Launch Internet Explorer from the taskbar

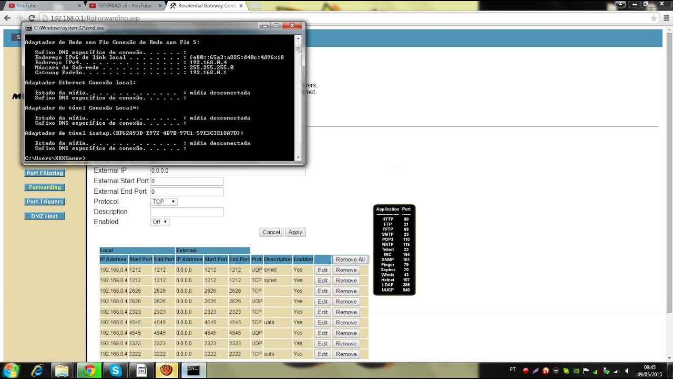pos(37,371)
